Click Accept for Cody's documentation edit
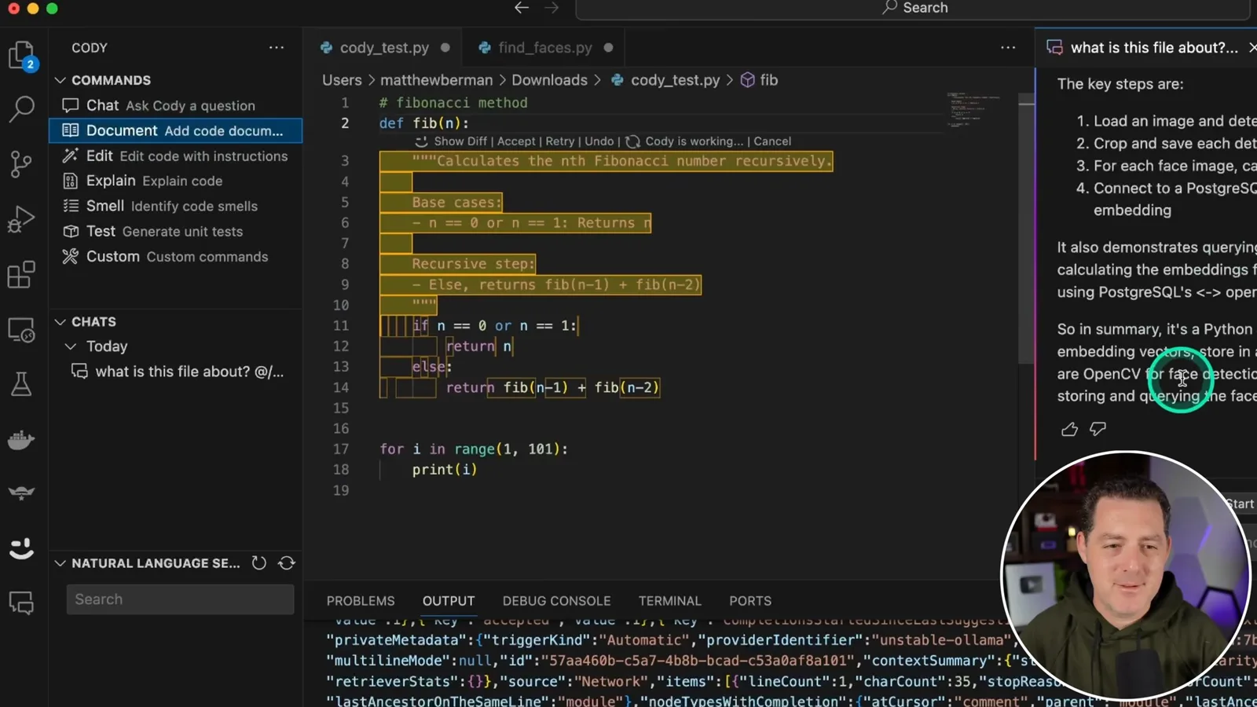Image resolution: width=1257 pixels, height=707 pixels. point(516,141)
